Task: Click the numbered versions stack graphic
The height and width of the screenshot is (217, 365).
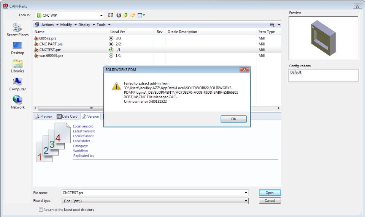Action: pos(54,142)
